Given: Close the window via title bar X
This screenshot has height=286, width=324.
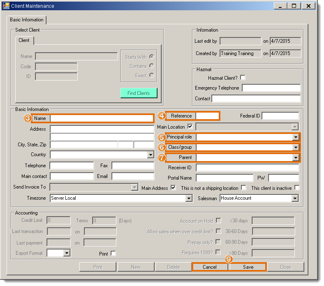Looking at the screenshot, I should (x=308, y=6).
